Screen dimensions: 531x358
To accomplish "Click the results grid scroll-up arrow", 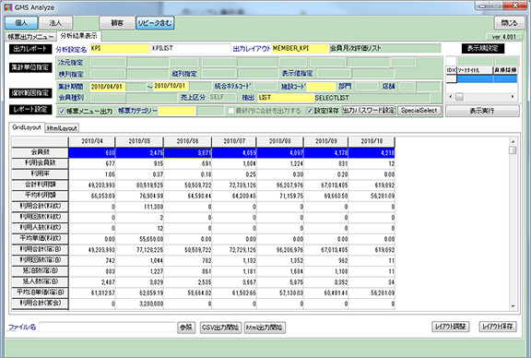I will (x=513, y=142).
